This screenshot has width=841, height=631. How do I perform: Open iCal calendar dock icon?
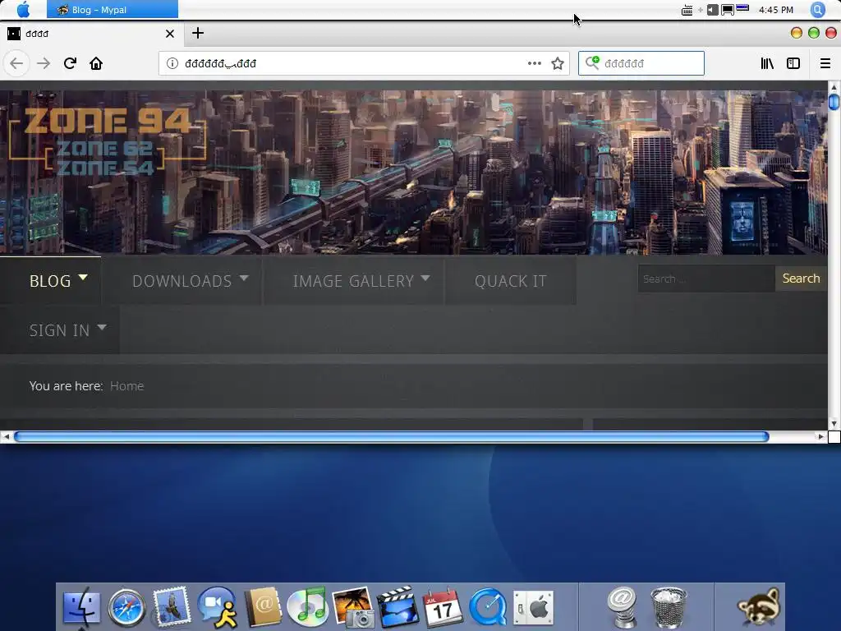[443, 607]
